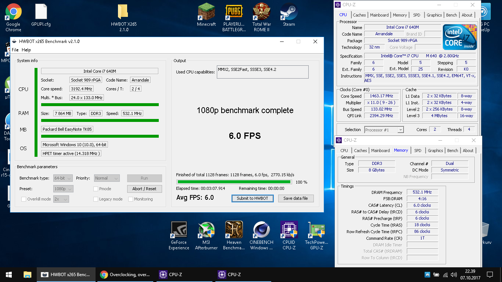
Task: Click the QPI Link 2394.29 MHz value
Action: pyautogui.click(x=381, y=116)
